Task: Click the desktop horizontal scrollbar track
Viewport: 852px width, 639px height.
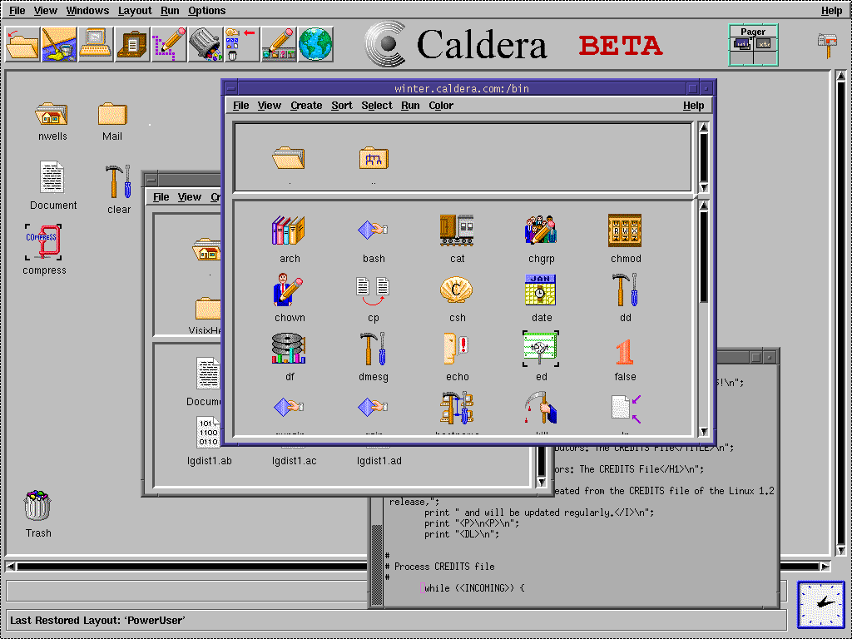Action: coord(416,567)
